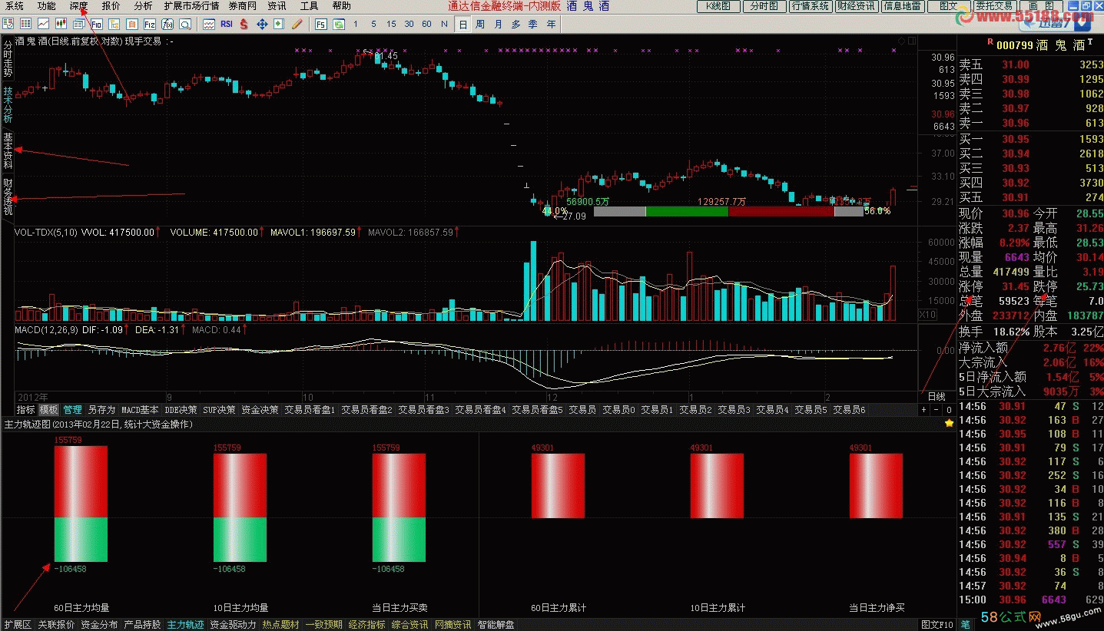This screenshot has width=1104, height=631.
Task: Select the 周 weekly period button
Action: [x=480, y=24]
